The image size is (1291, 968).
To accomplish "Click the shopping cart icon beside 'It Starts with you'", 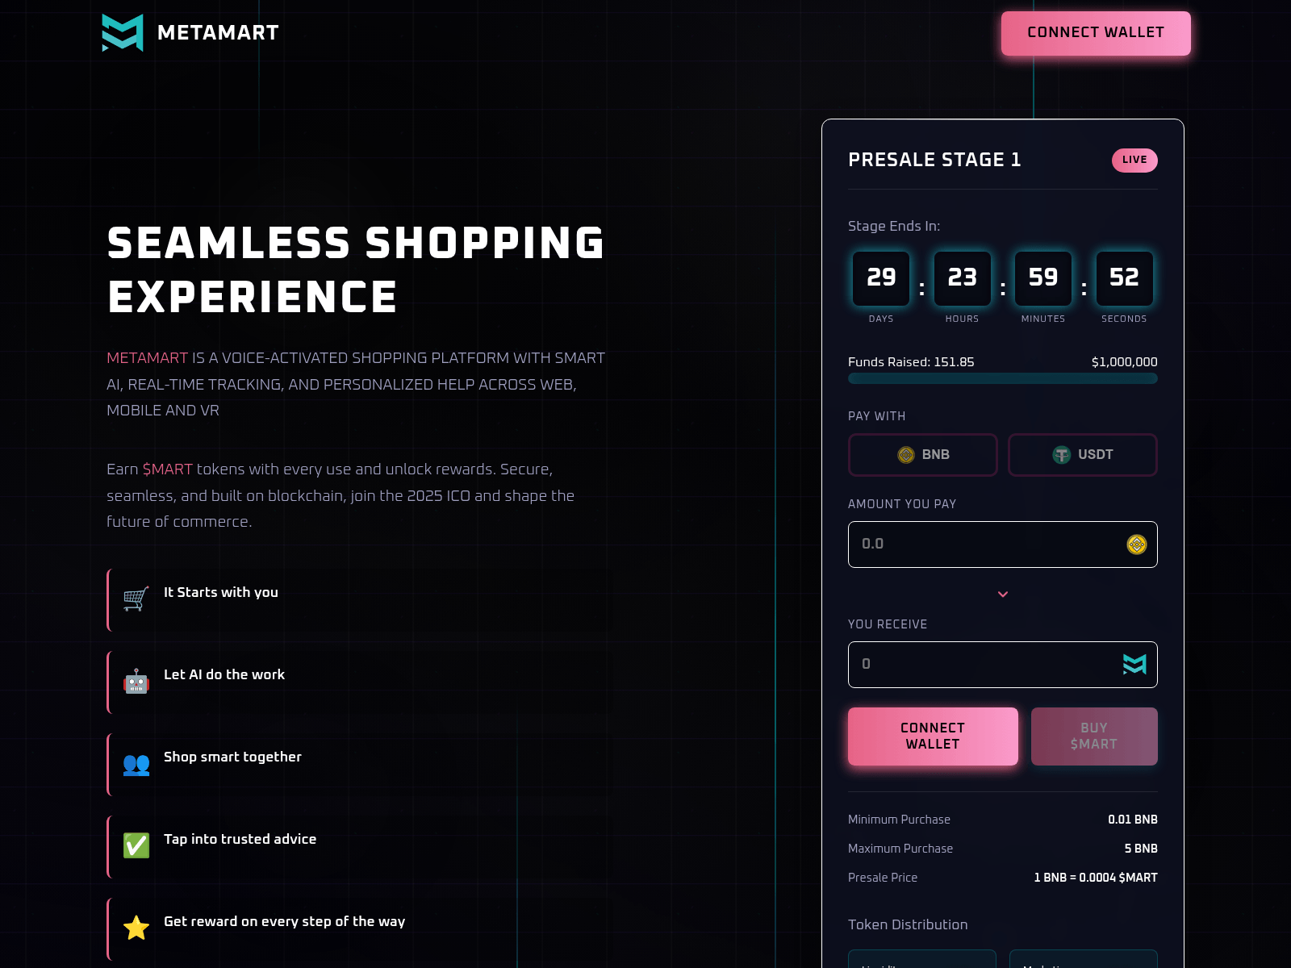I will pos(136,599).
